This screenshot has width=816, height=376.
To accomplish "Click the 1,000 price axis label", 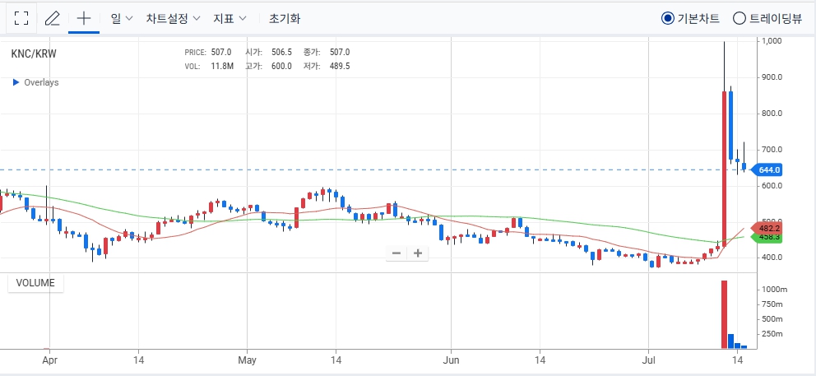I will [772, 40].
